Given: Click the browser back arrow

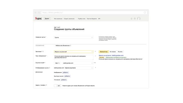Looking at the screenshot, I should [36, 13].
